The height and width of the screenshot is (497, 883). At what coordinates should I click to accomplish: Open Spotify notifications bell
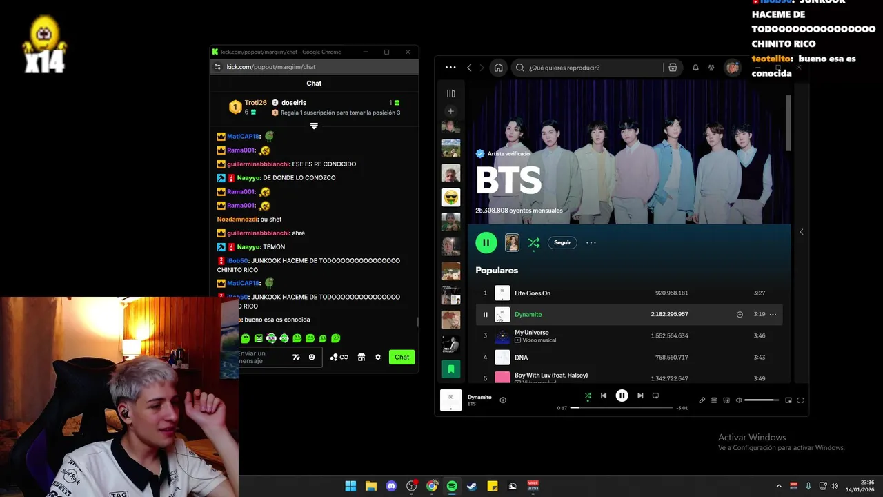(695, 68)
